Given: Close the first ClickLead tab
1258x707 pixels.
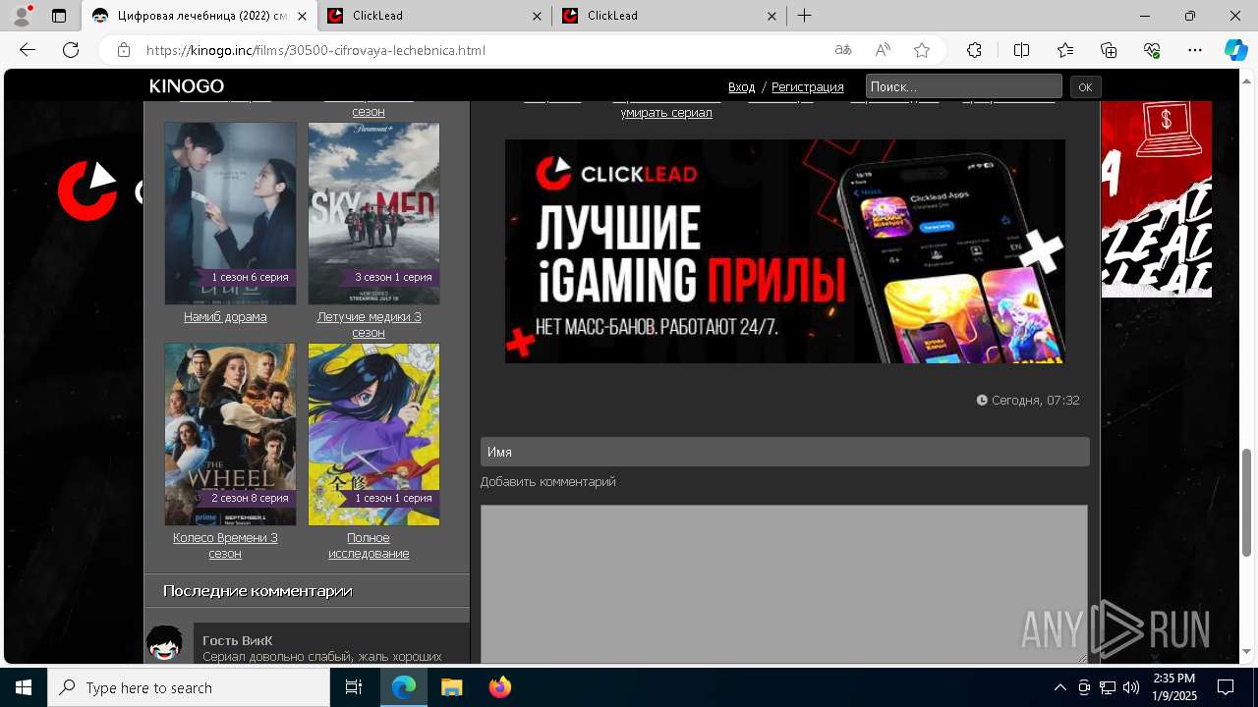Looking at the screenshot, I should [x=537, y=16].
